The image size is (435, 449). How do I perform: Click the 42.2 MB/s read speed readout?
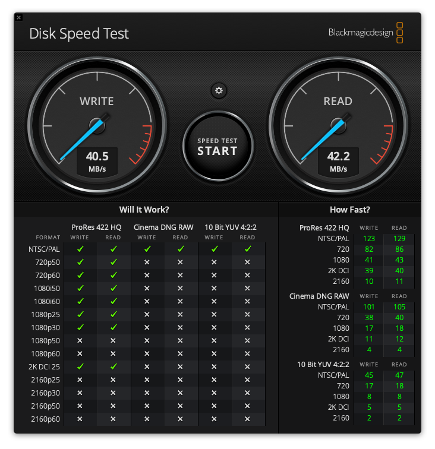tap(338, 161)
